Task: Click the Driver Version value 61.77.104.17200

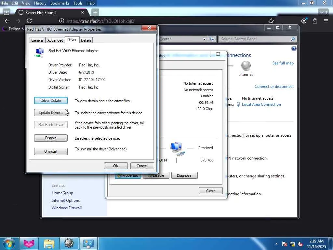Action: (92, 80)
